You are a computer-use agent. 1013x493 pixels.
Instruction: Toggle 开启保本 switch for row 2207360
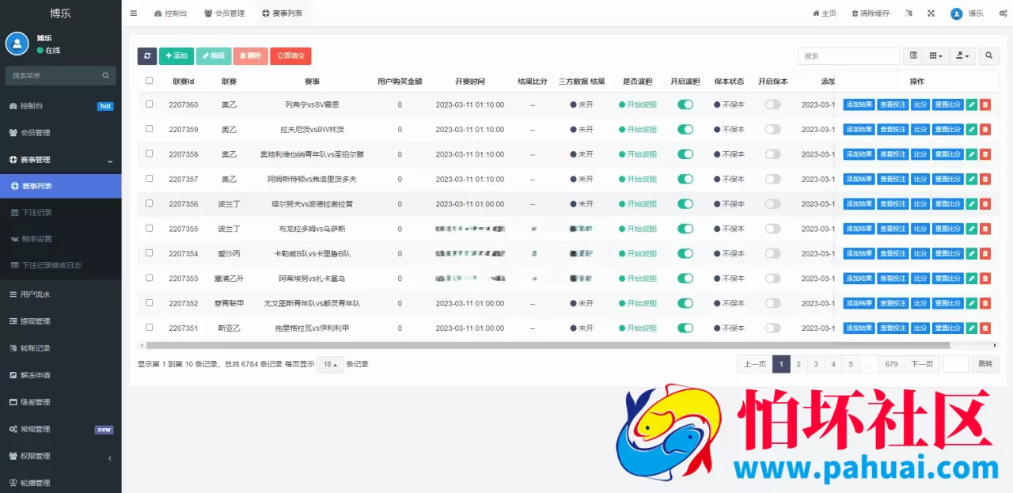pyautogui.click(x=772, y=104)
